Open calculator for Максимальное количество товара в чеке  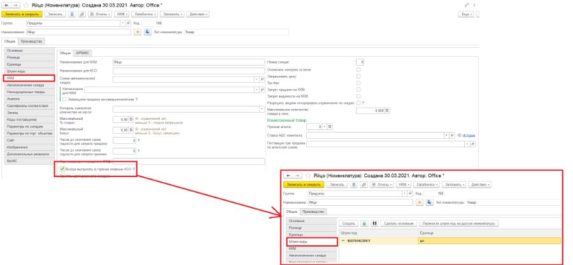point(387,110)
